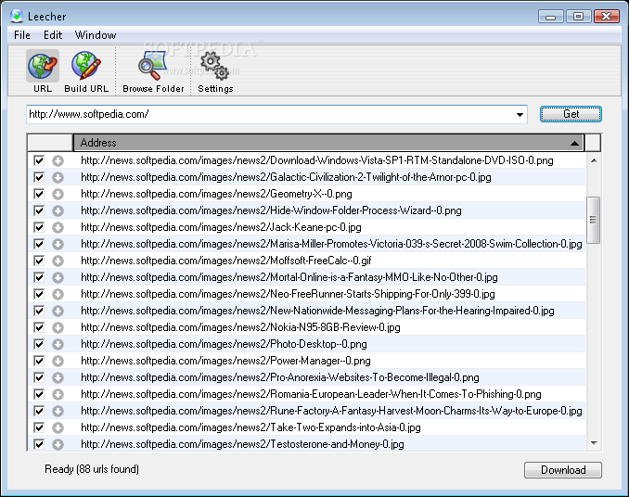Click download arrow icon for Marisa-Miller row
The width and height of the screenshot is (629, 497).
click(x=58, y=244)
